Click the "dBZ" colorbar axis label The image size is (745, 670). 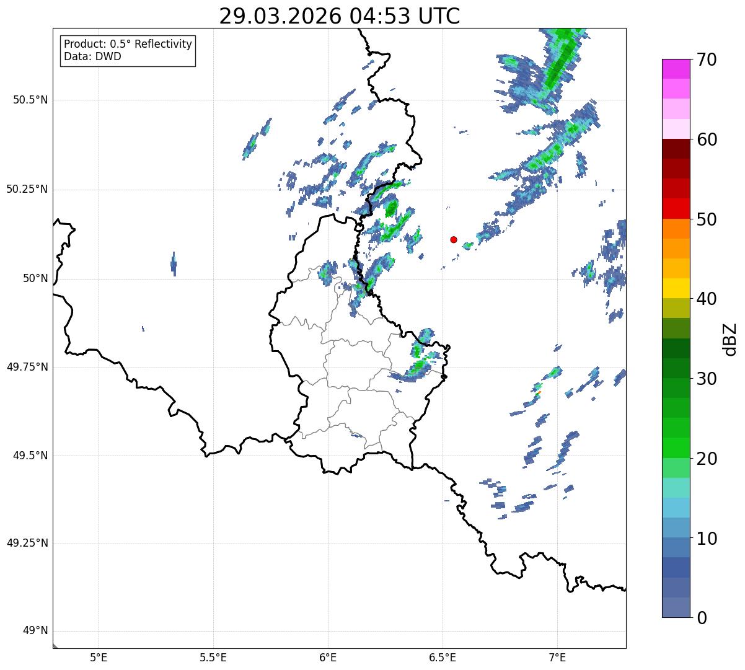point(730,338)
